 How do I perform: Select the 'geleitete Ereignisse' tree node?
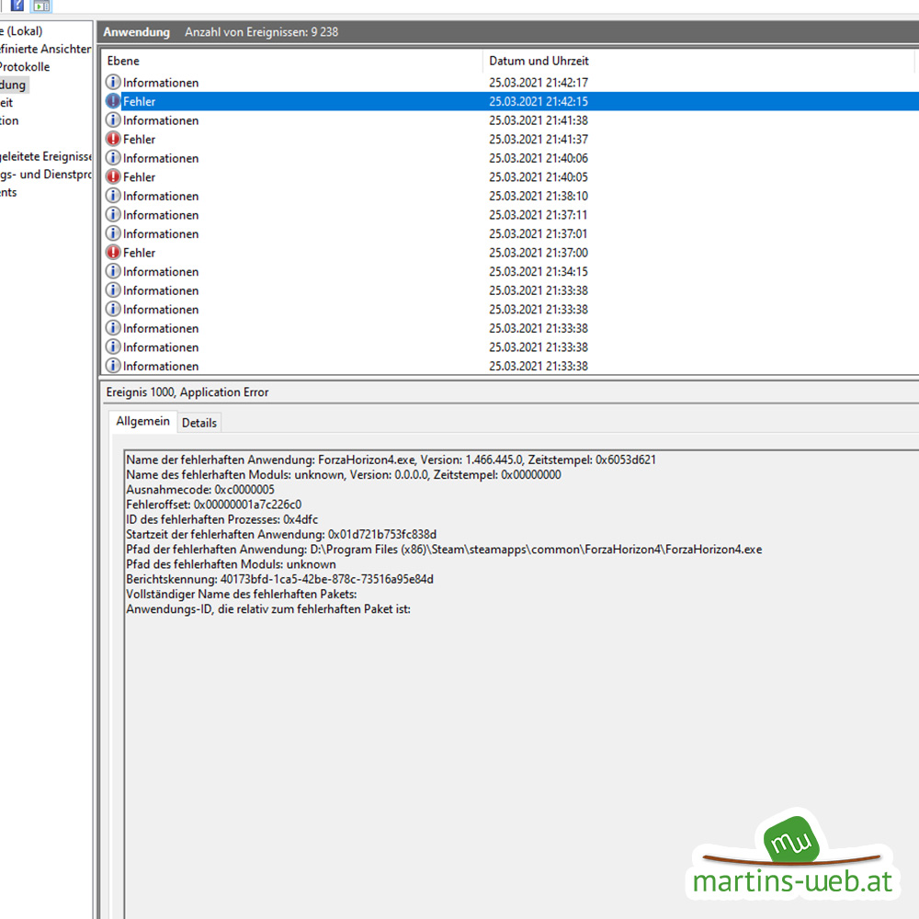pyautogui.click(x=46, y=156)
